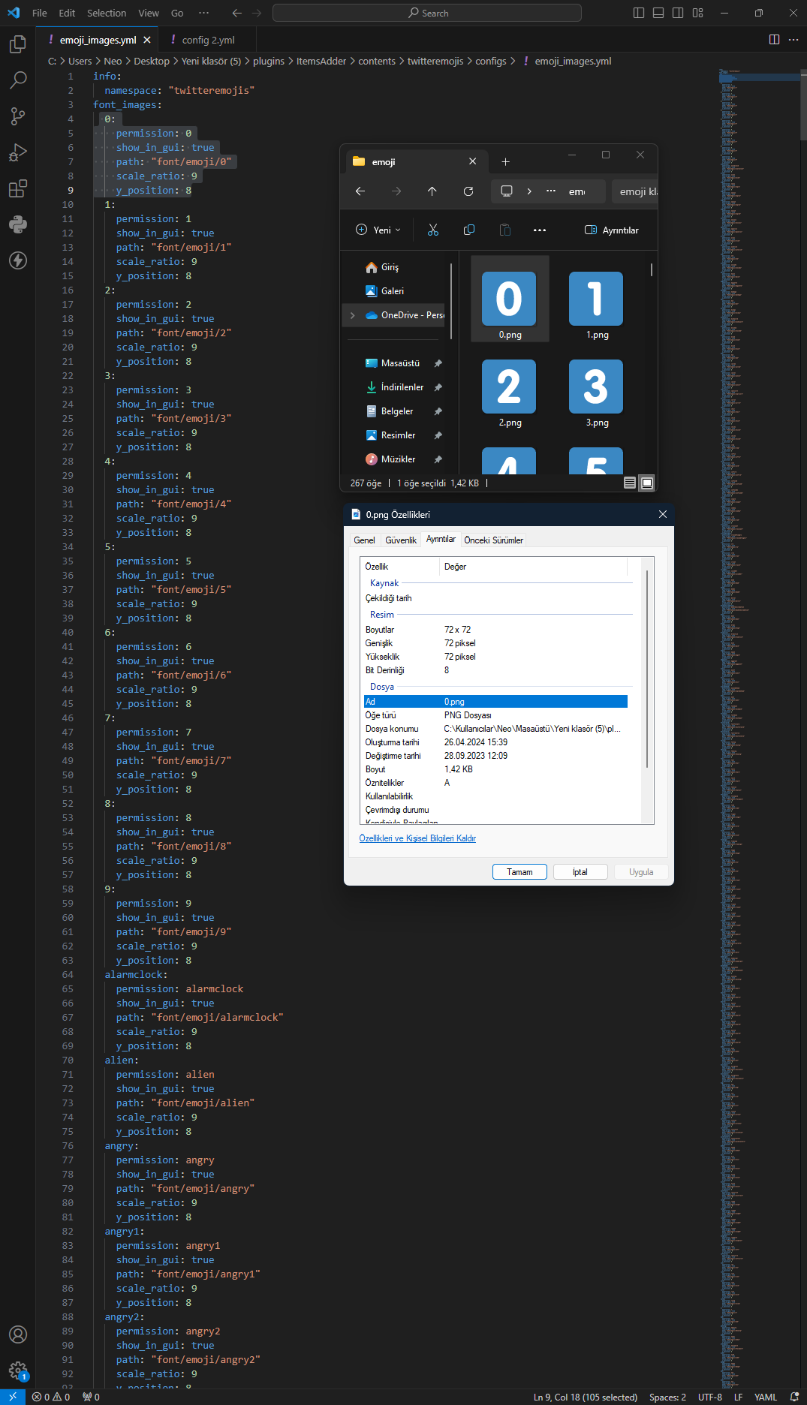Open the Run and Debug view
Image resolution: width=807 pixels, height=1405 pixels.
coord(18,152)
